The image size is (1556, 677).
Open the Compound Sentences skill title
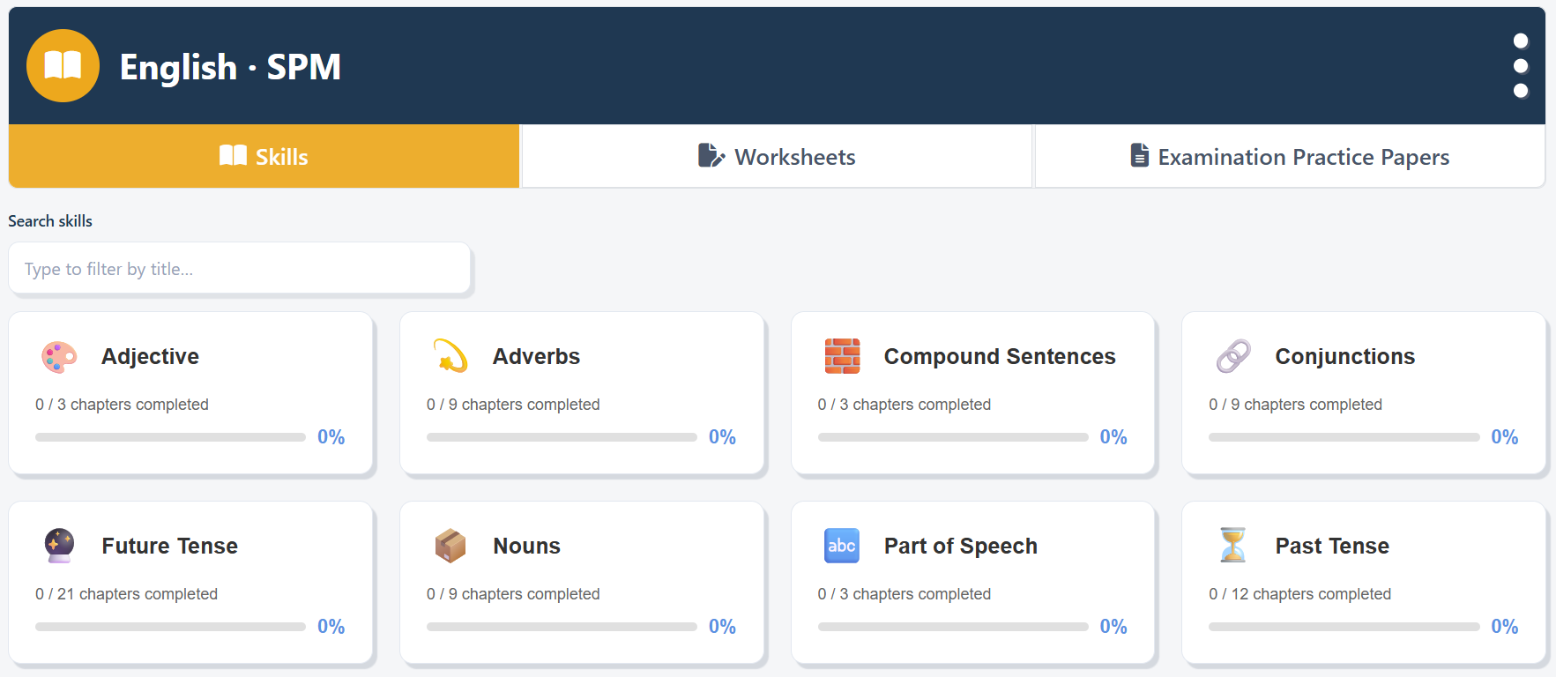(1000, 356)
